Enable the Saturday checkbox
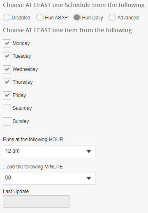 pos(7,108)
